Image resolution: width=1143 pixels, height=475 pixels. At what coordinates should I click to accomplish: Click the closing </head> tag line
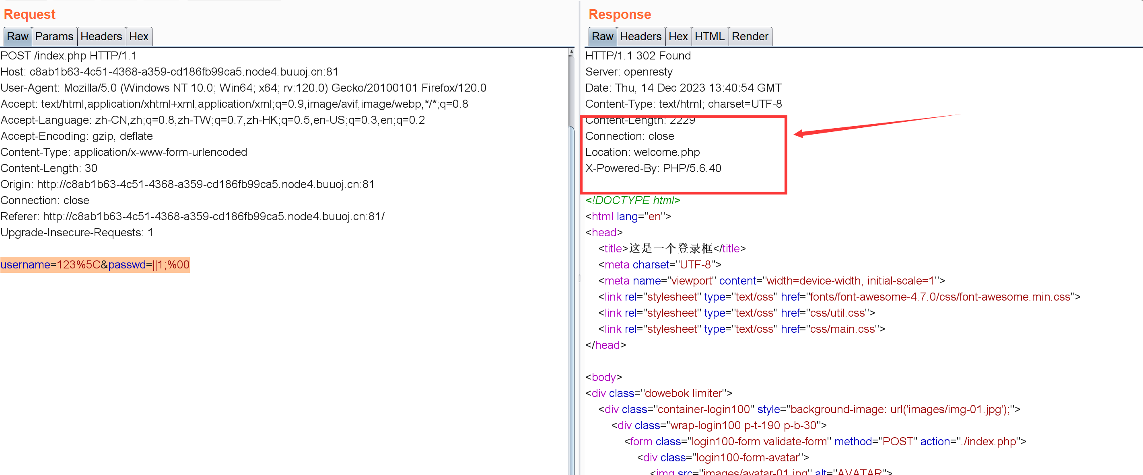pyautogui.click(x=605, y=345)
